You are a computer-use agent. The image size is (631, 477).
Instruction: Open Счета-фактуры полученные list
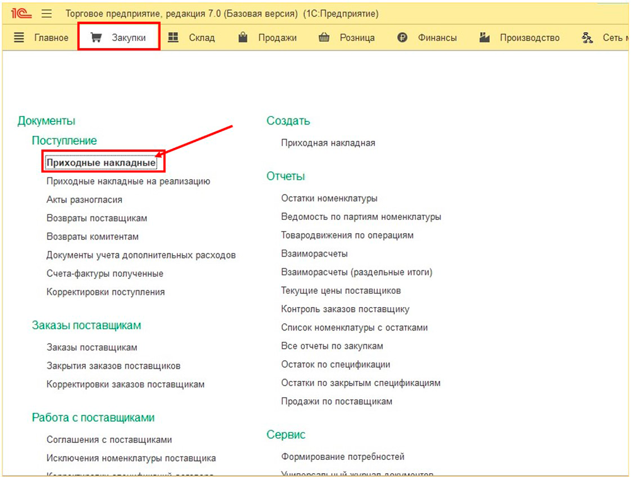(105, 274)
